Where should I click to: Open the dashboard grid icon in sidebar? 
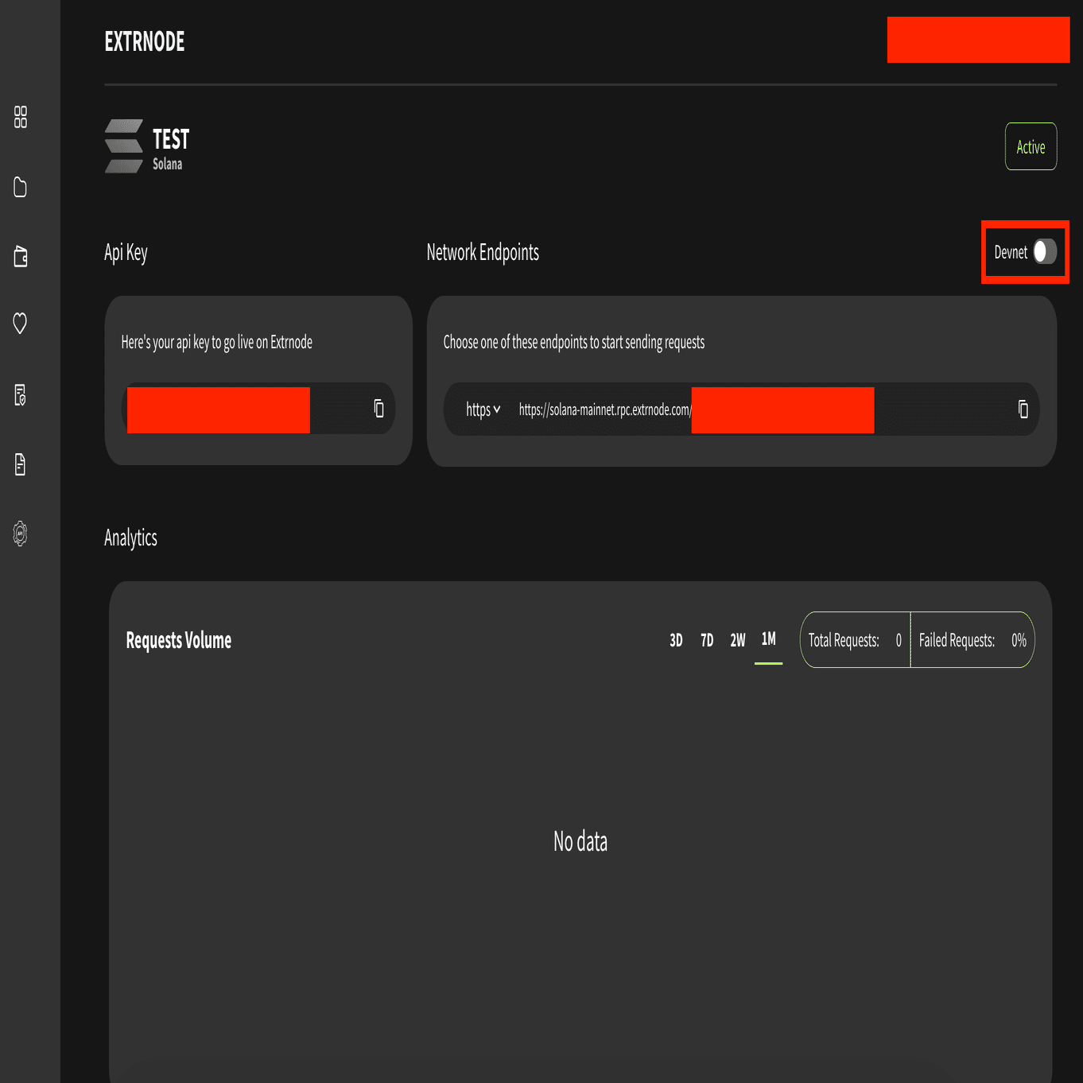point(21,117)
